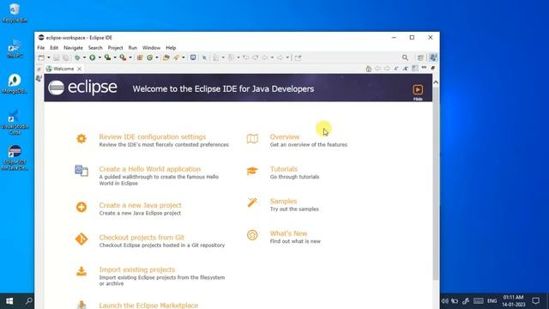Click the green Run toolbar button
Viewport: 549px width, 309px height.
93,58
